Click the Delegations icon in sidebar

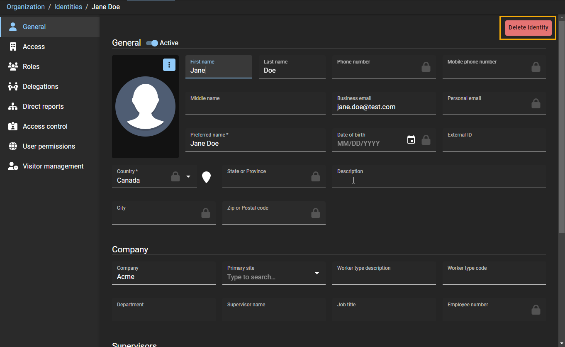[x=13, y=86]
